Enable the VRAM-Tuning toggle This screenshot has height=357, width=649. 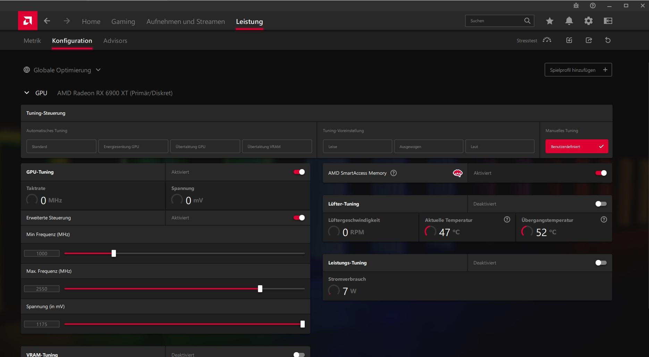299,354
